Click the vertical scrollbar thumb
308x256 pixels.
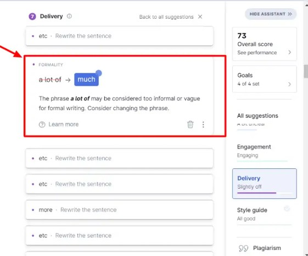click(306, 71)
